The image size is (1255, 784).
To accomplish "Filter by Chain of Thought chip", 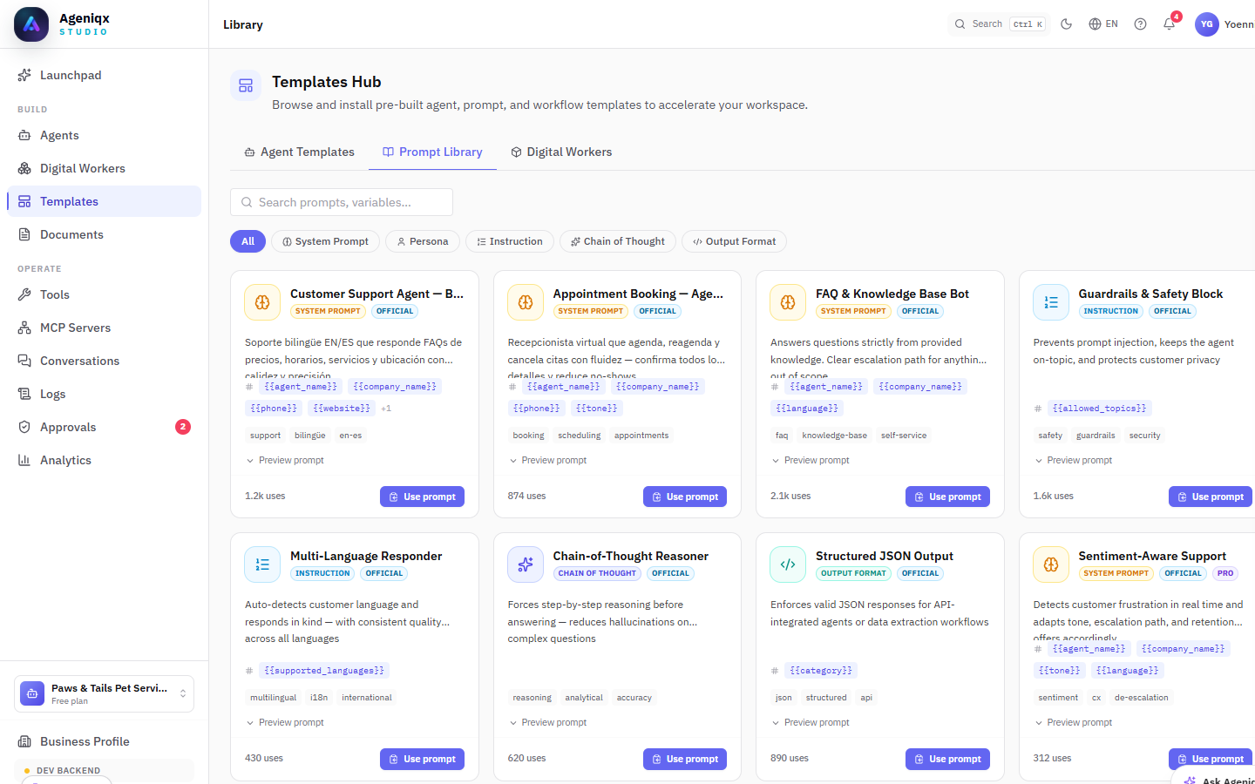I will click(618, 241).
